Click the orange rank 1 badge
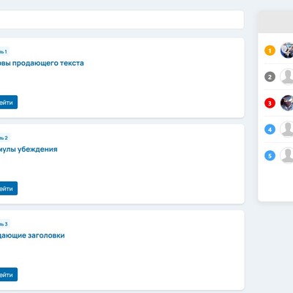293x293 pixels. point(270,51)
